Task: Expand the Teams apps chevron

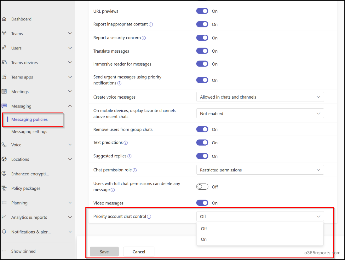Action: (x=70, y=77)
